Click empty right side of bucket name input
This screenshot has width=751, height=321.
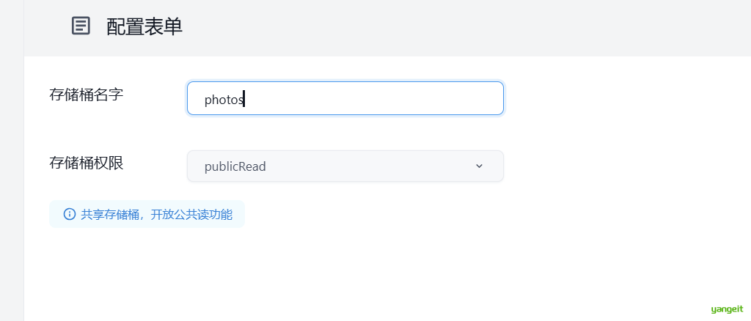click(x=383, y=98)
